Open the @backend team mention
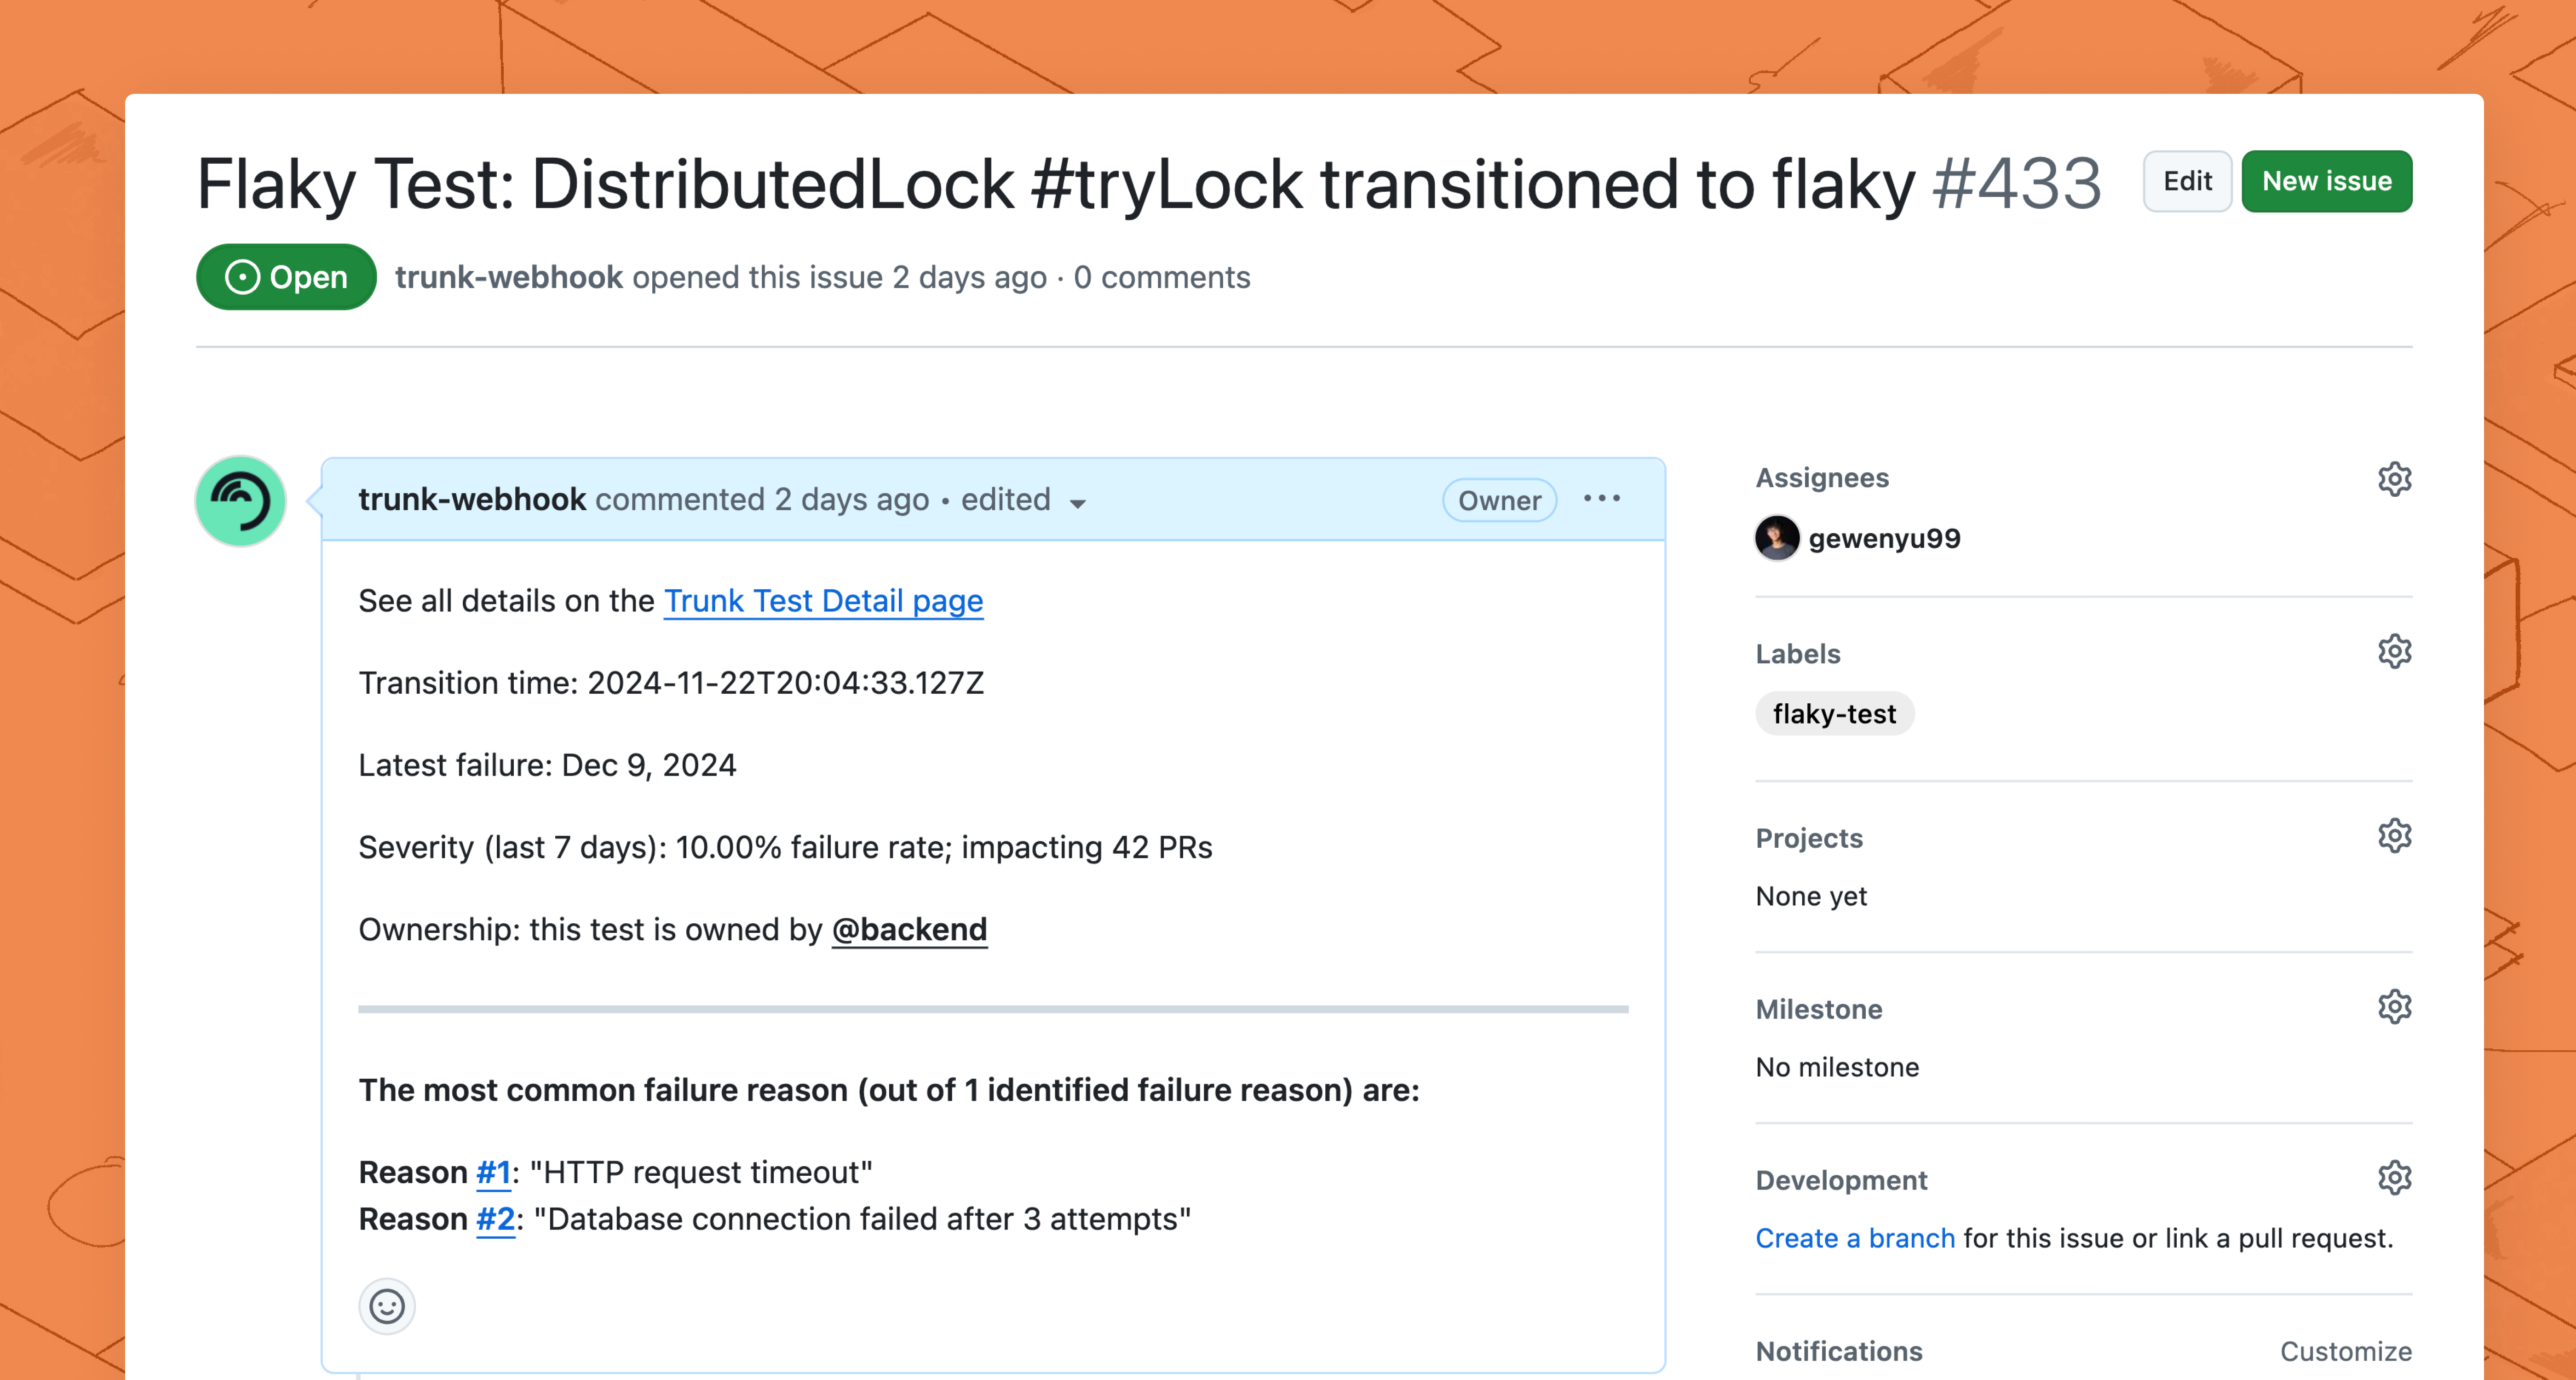Screen dimensions: 2576x1380 (909, 930)
